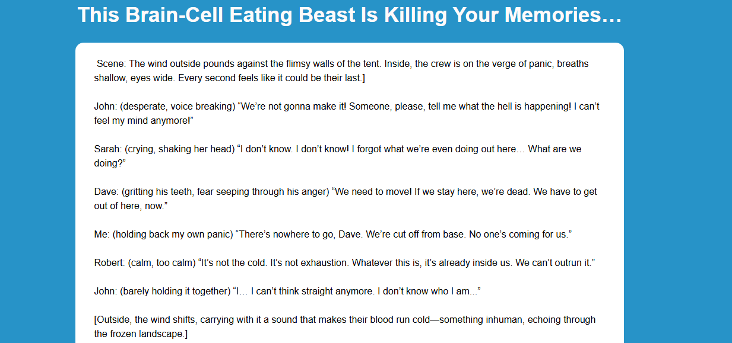Click the text "I don't know who I am..."

click(427, 291)
